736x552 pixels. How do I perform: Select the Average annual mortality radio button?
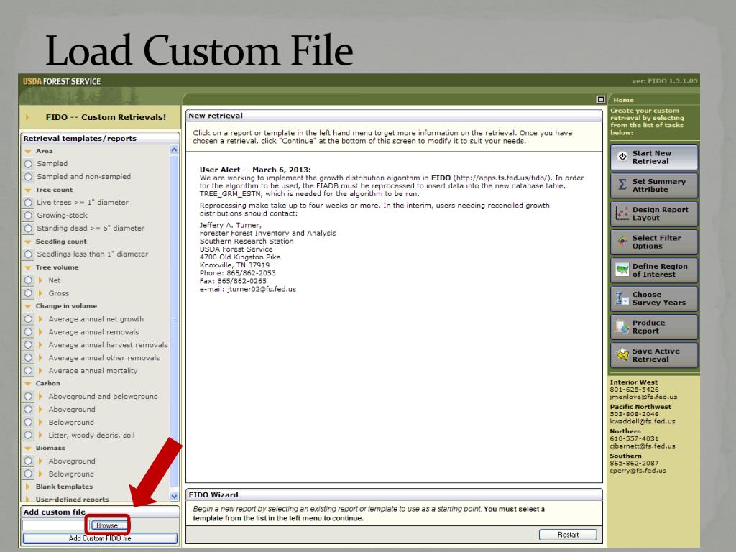tap(28, 370)
